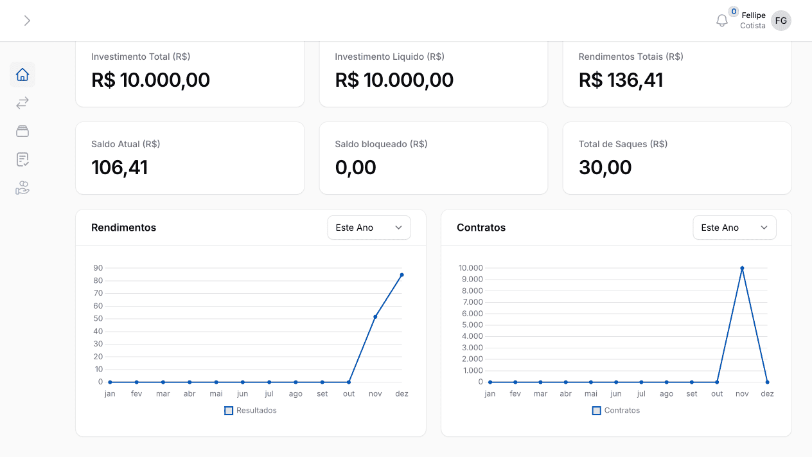Click the Contratos legend color box

tap(597, 410)
